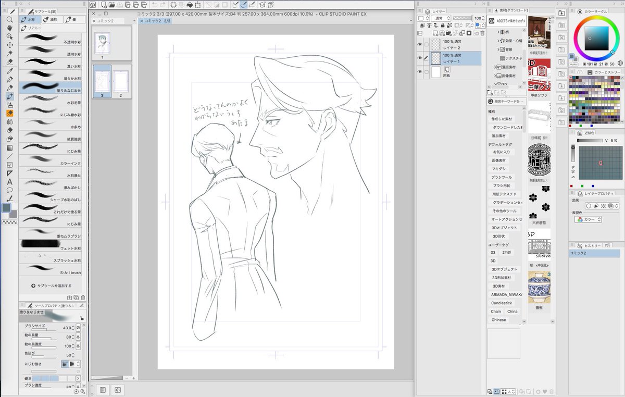
Task: Toggle 絵の具量 dynamics button
Action: (78, 337)
